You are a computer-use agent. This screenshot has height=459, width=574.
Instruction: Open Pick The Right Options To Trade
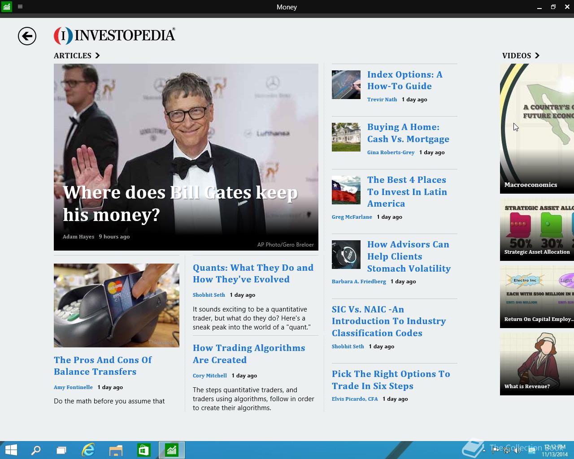391,380
